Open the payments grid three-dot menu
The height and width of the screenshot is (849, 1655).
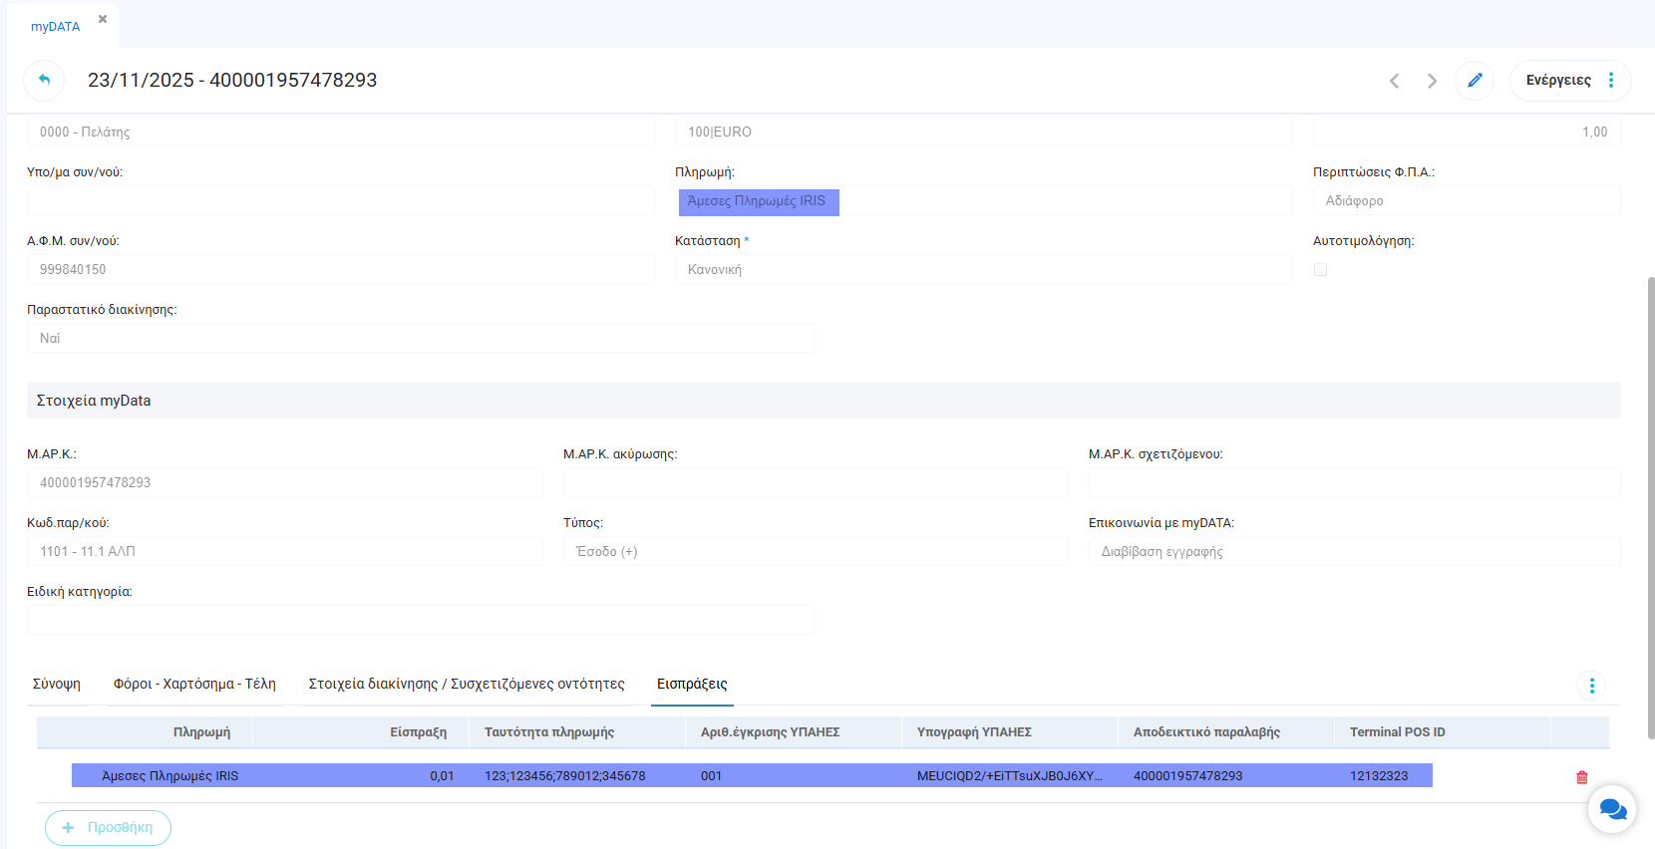click(1591, 686)
